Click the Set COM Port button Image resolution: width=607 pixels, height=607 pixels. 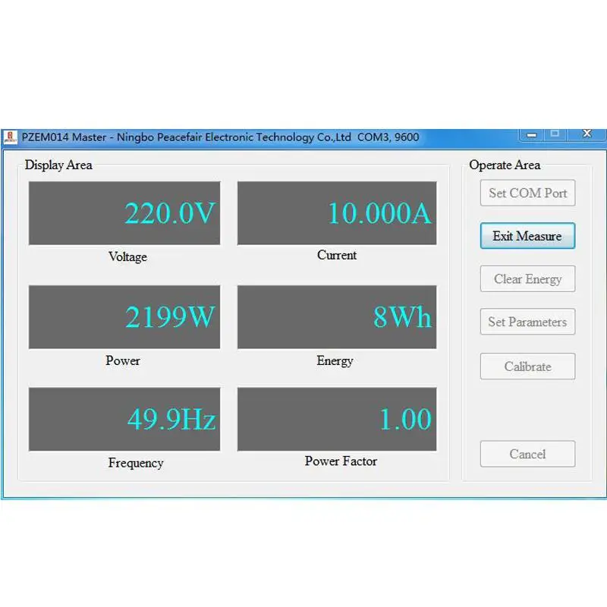click(x=527, y=193)
